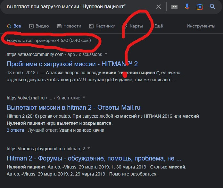223x188 pixels.
Task: Open Google Lens camera search icon
Action: [200, 7]
